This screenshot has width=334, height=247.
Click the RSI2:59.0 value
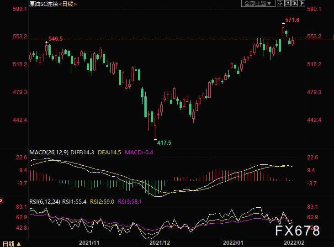(x=102, y=201)
